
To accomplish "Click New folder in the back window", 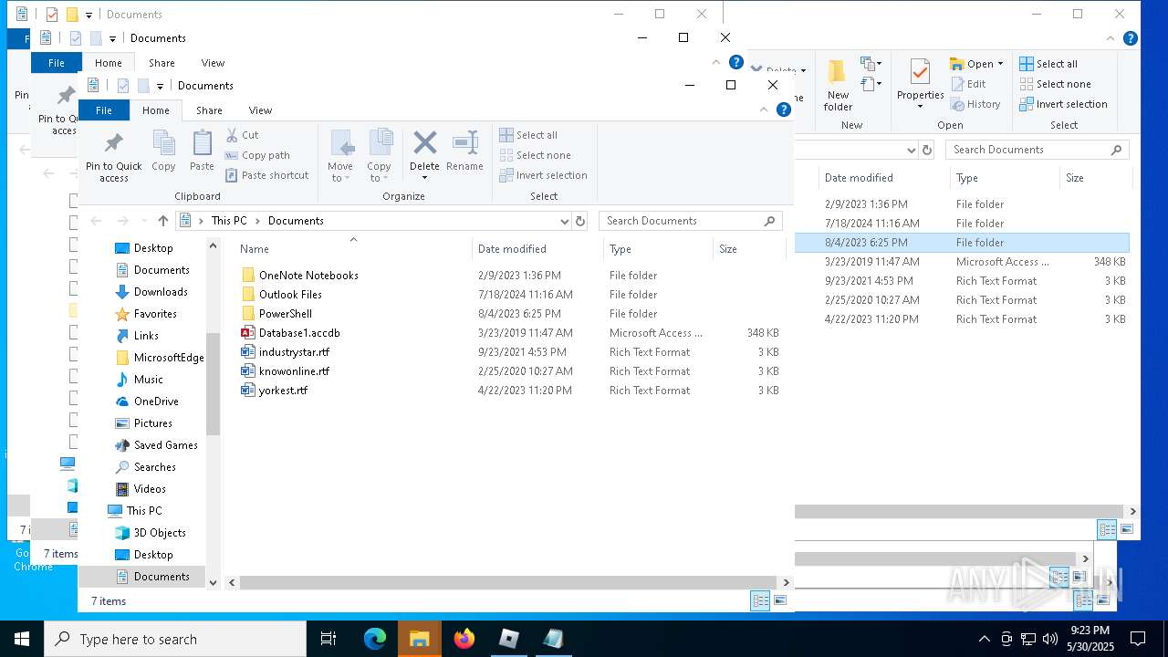I will point(838,86).
